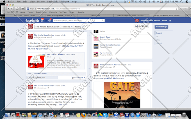Open the Kindle Bestseller Secrets link
This screenshot has height=119, width=191.
point(110,45)
